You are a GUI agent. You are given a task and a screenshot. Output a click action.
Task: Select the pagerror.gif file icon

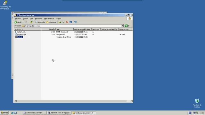pyautogui.click(x=16, y=34)
